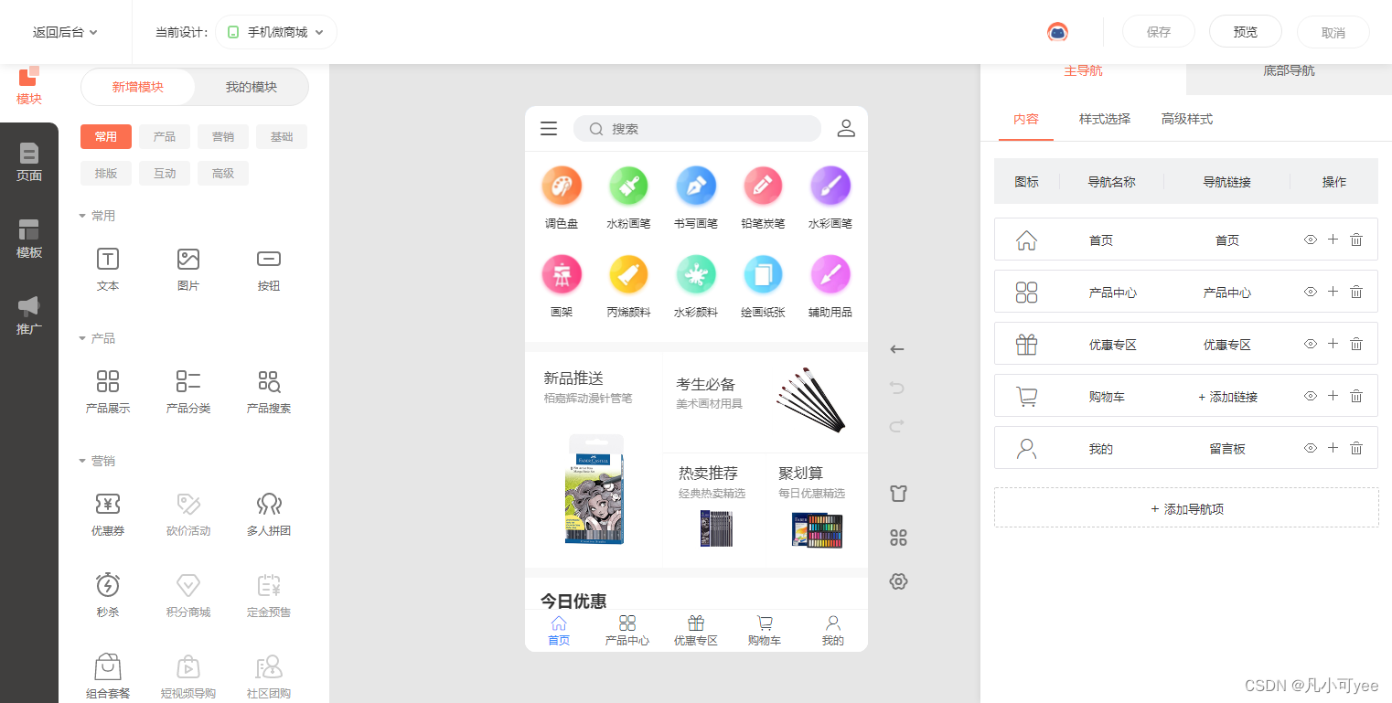Screen dimensions: 1392x703
Task: Click the robot assistant avatar icon
Action: click(x=1057, y=32)
